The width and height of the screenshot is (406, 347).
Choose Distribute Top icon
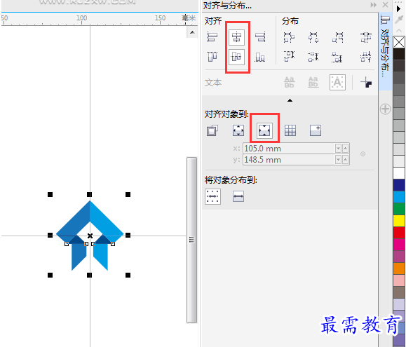coord(289,56)
